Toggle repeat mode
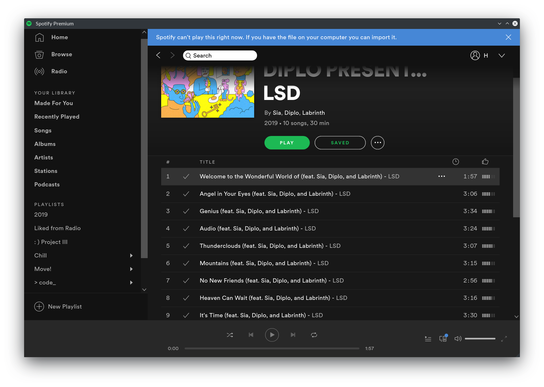 click(x=314, y=335)
